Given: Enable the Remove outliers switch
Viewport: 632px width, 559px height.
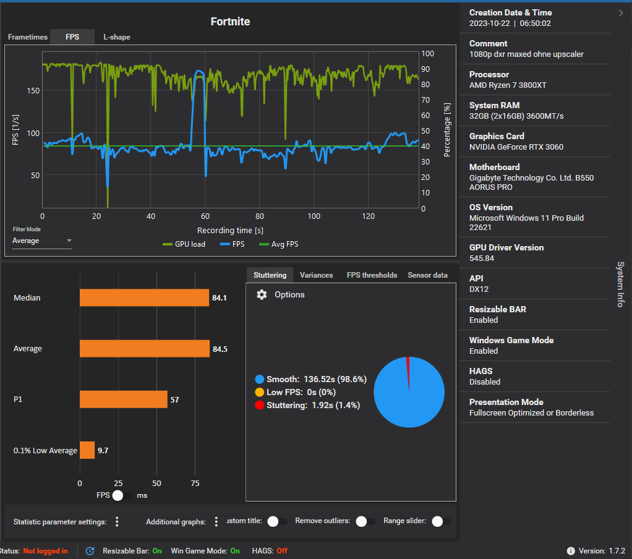Looking at the screenshot, I should point(365,521).
